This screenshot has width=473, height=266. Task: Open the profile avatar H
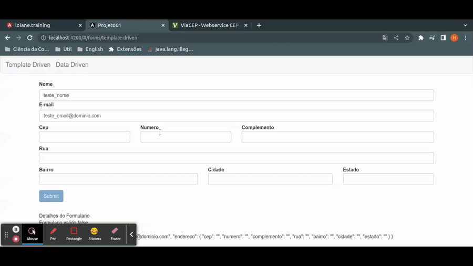[x=454, y=38]
